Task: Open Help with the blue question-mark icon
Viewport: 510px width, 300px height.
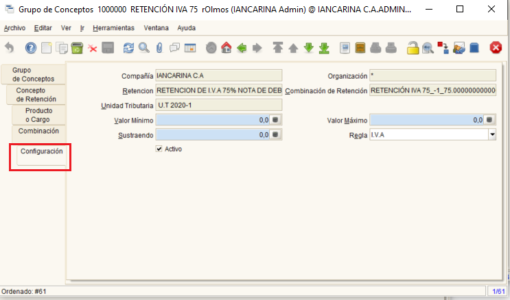Action: pos(31,48)
